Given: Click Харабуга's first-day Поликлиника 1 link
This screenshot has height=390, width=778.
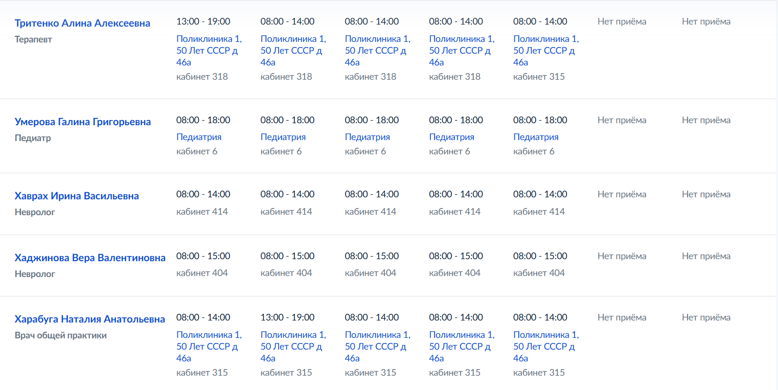Looking at the screenshot, I should tap(209, 346).
